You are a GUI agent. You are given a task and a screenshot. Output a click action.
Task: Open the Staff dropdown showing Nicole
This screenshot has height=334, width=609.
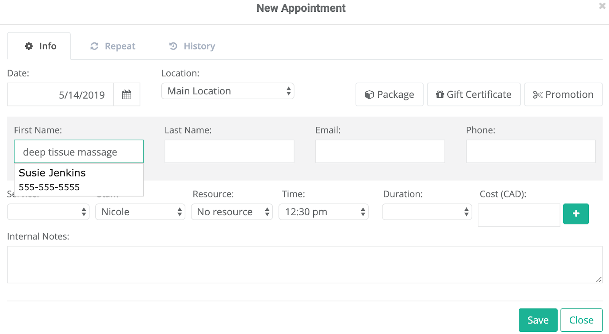140,212
